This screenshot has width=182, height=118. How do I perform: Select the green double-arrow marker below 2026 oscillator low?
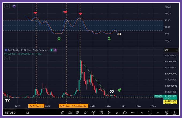tap(109, 38)
